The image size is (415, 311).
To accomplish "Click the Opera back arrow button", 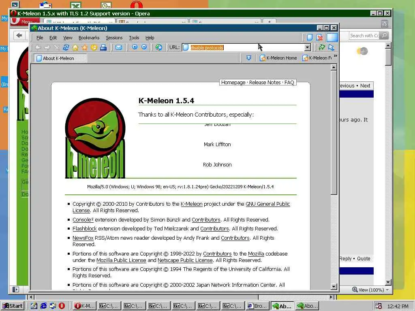I will click(19, 36).
